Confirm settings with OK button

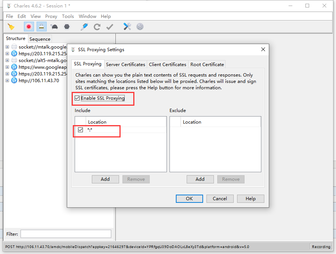(x=189, y=199)
